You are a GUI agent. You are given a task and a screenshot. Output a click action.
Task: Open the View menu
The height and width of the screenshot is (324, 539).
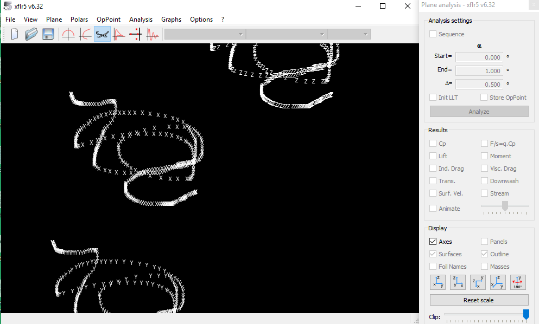click(30, 20)
